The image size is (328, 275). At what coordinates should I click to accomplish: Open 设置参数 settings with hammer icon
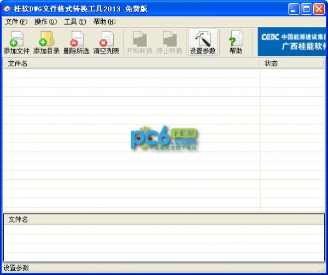click(x=203, y=43)
